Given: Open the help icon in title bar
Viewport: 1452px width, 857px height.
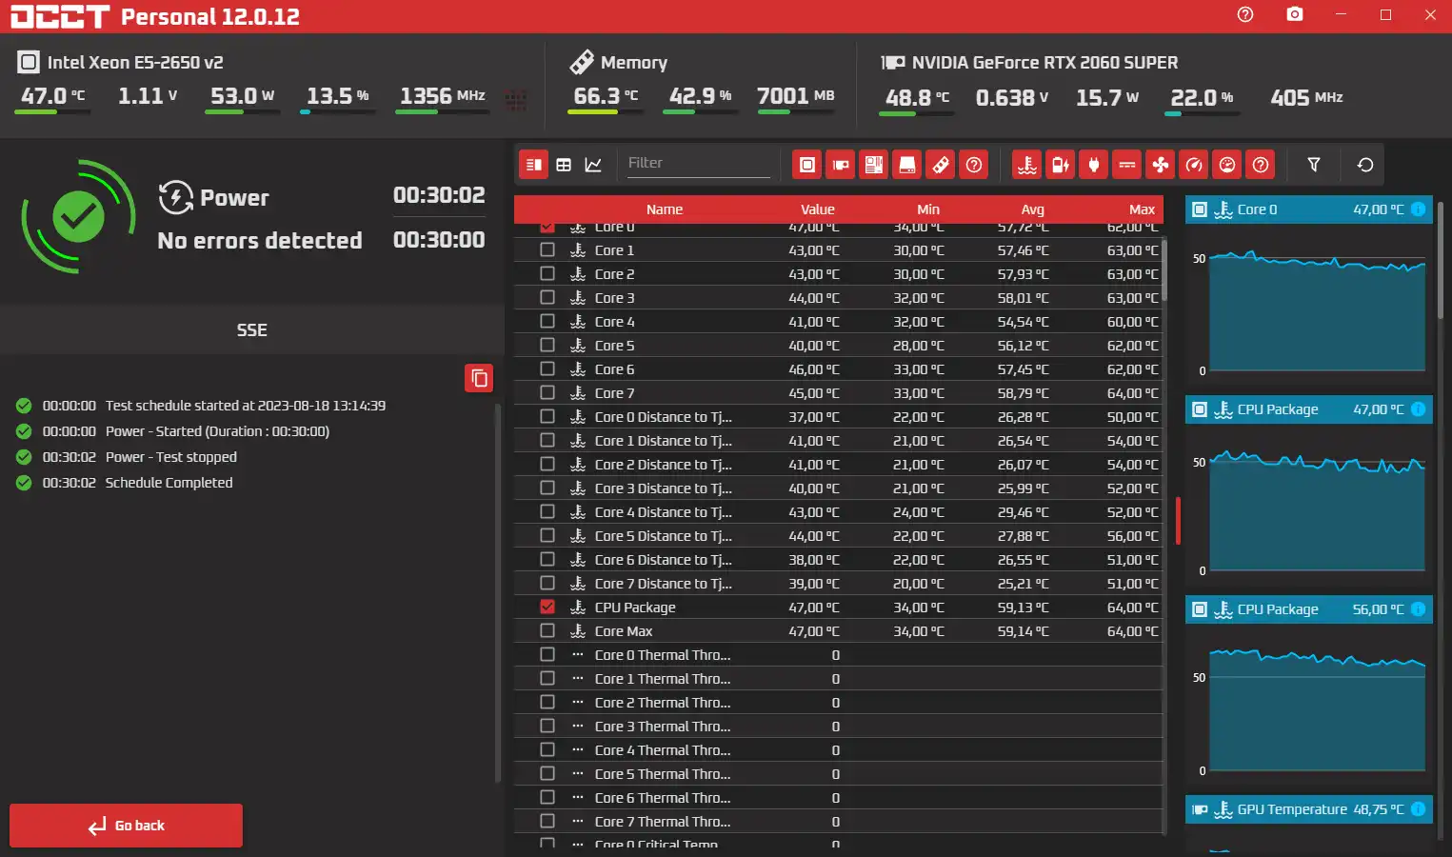Looking at the screenshot, I should 1245,14.
